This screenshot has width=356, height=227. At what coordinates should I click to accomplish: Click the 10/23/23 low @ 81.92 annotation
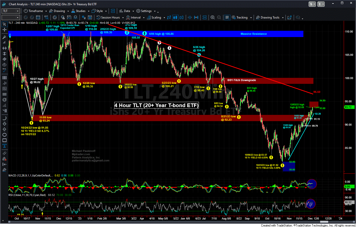tap(268, 166)
